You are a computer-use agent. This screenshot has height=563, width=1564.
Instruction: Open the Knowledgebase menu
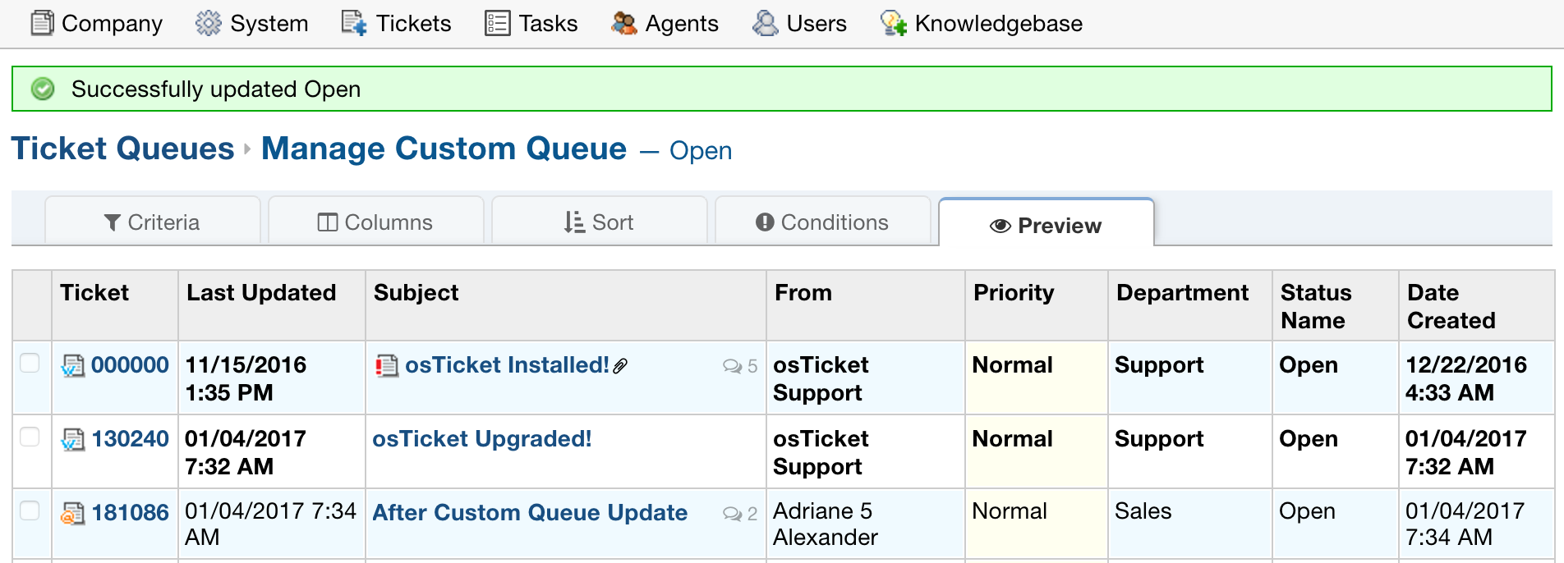tap(982, 23)
